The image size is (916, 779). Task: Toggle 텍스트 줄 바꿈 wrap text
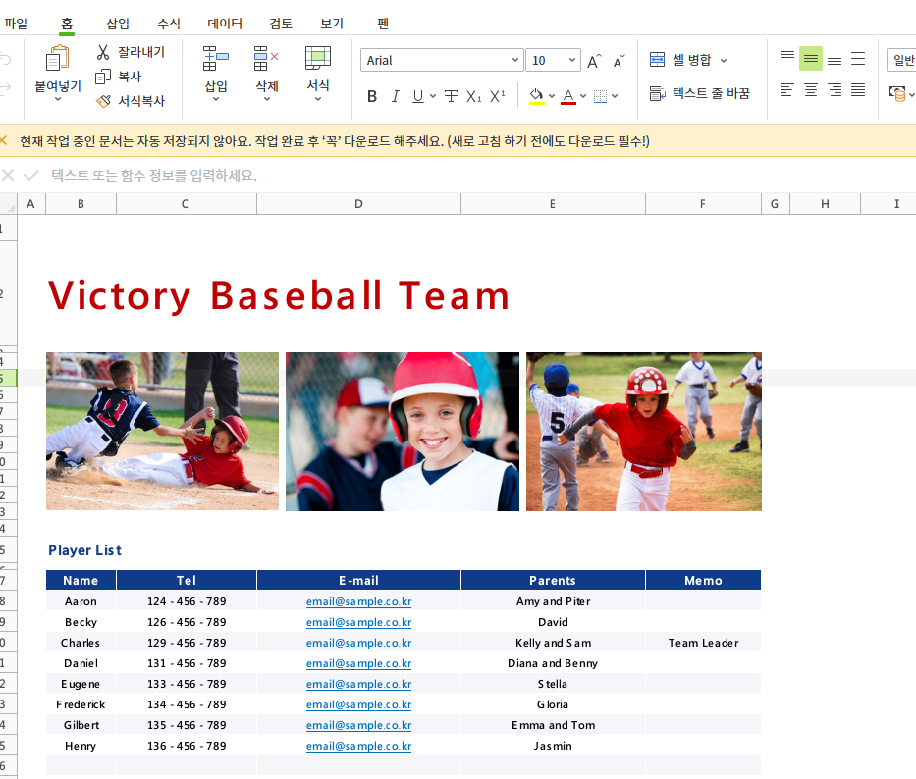(x=700, y=93)
